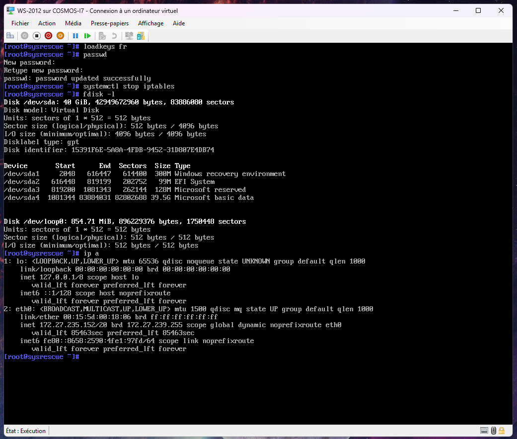Open the Action menu

point(47,23)
